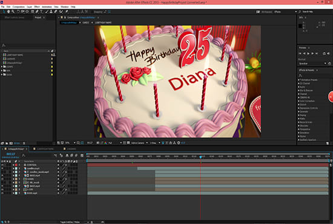The height and width of the screenshot is (224, 333).
Task: Click the timeline current time indicator
Action: coord(200,157)
